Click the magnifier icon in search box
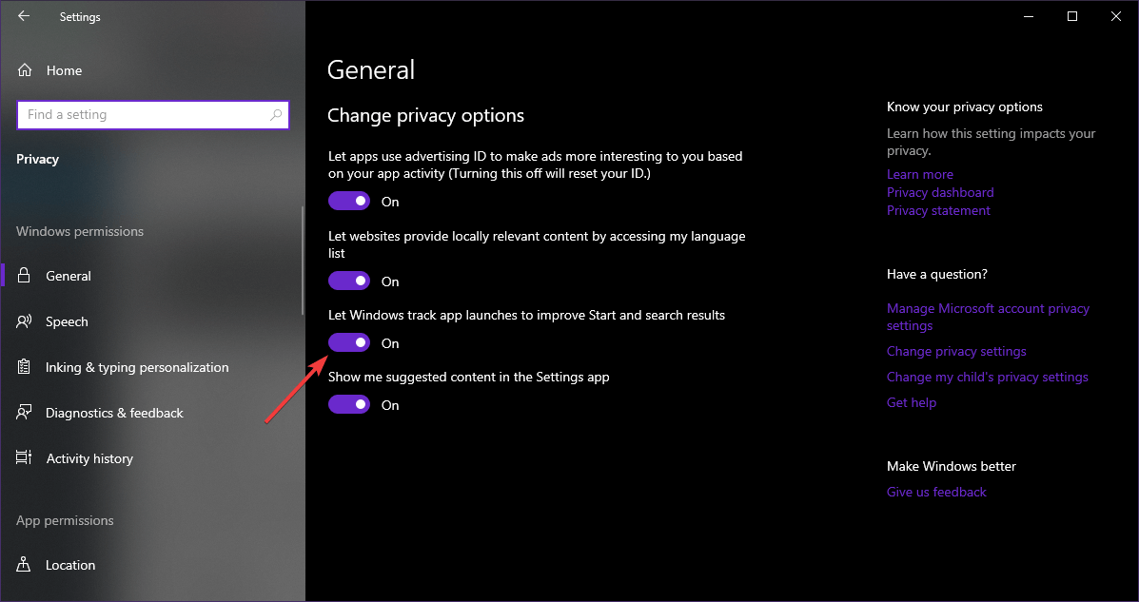 click(276, 115)
